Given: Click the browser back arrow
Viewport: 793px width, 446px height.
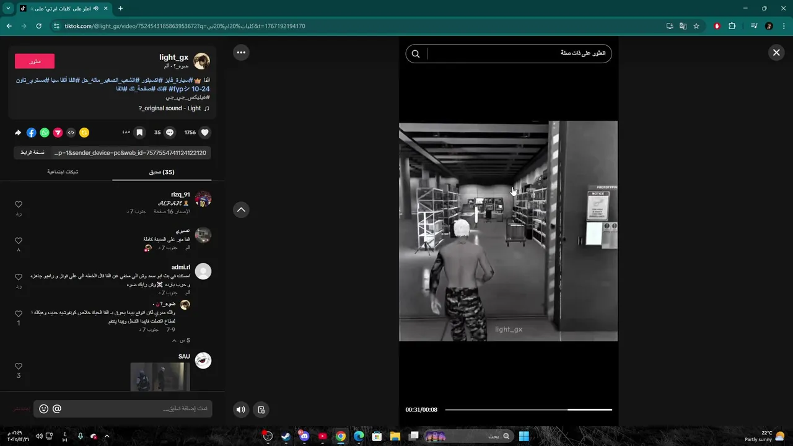Looking at the screenshot, I should tap(9, 26).
